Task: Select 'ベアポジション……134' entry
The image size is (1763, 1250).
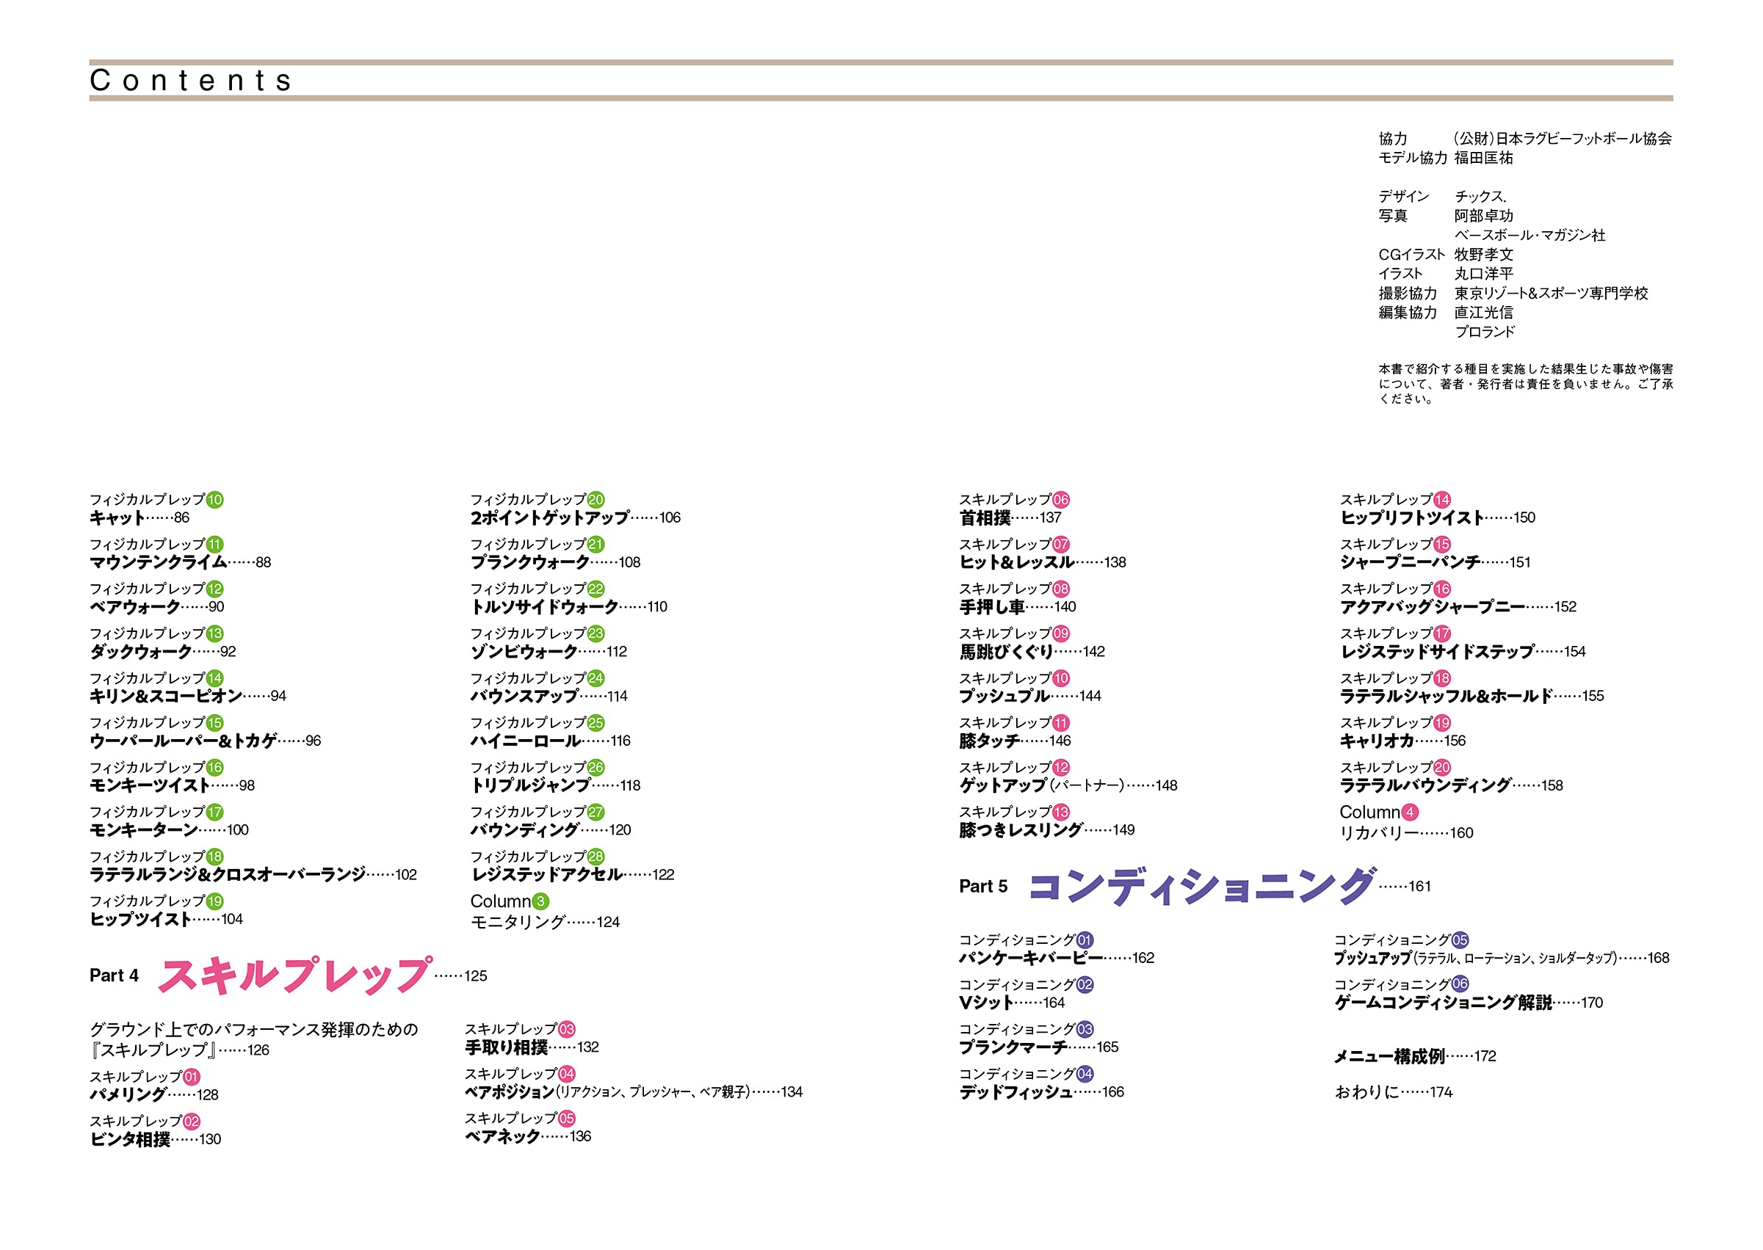Action: tap(634, 1091)
